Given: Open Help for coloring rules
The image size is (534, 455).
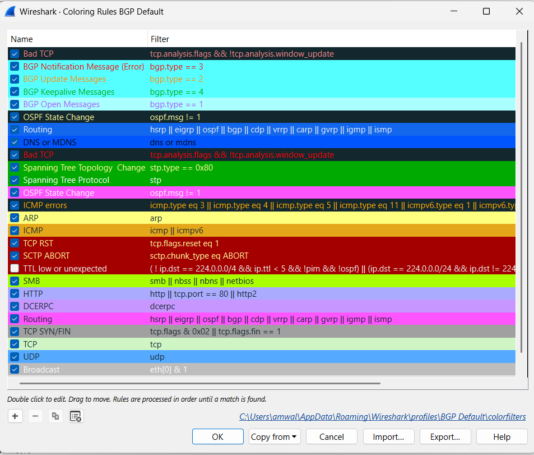Looking at the screenshot, I should click(x=502, y=436).
